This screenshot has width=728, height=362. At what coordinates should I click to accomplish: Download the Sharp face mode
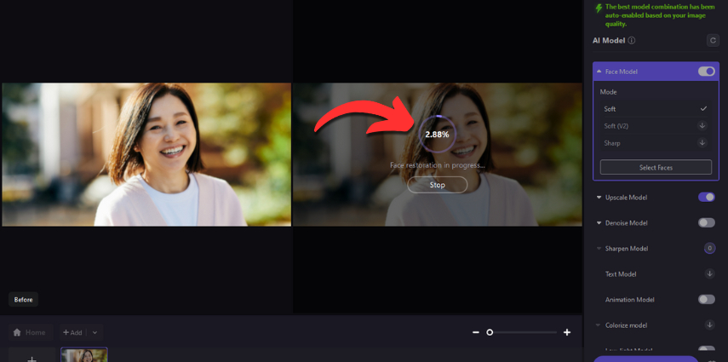(702, 142)
